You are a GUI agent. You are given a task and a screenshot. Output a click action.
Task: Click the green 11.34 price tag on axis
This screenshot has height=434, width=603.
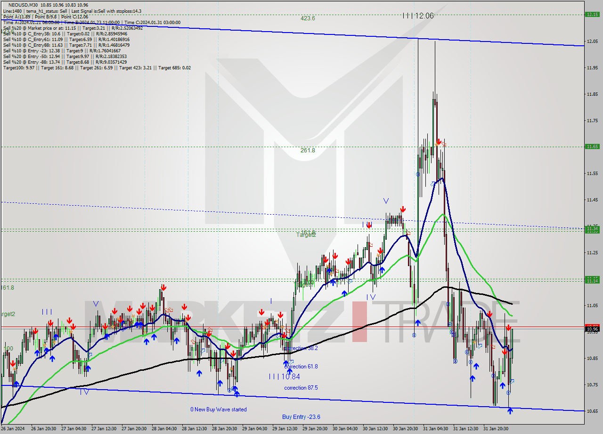click(x=592, y=229)
